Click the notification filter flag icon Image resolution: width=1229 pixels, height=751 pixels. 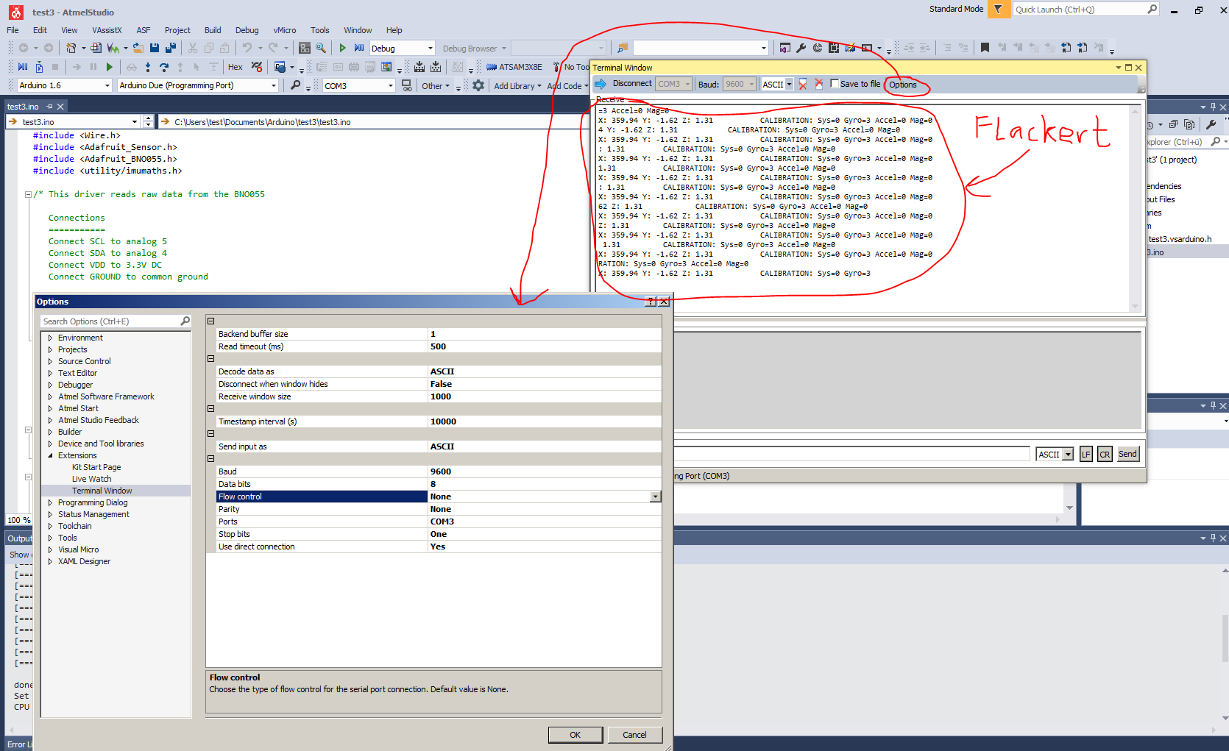tap(998, 9)
